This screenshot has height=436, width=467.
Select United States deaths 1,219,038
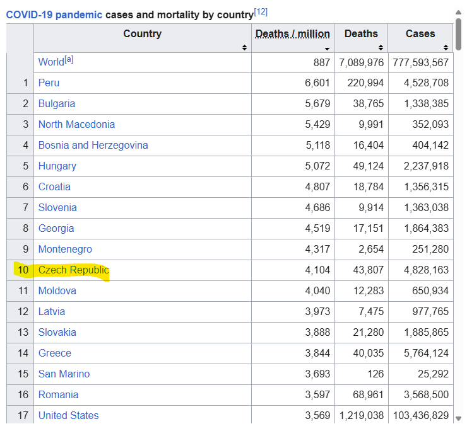click(x=361, y=416)
